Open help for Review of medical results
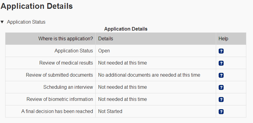Image resolution: width=253 pixels, height=123 pixels. point(221,63)
